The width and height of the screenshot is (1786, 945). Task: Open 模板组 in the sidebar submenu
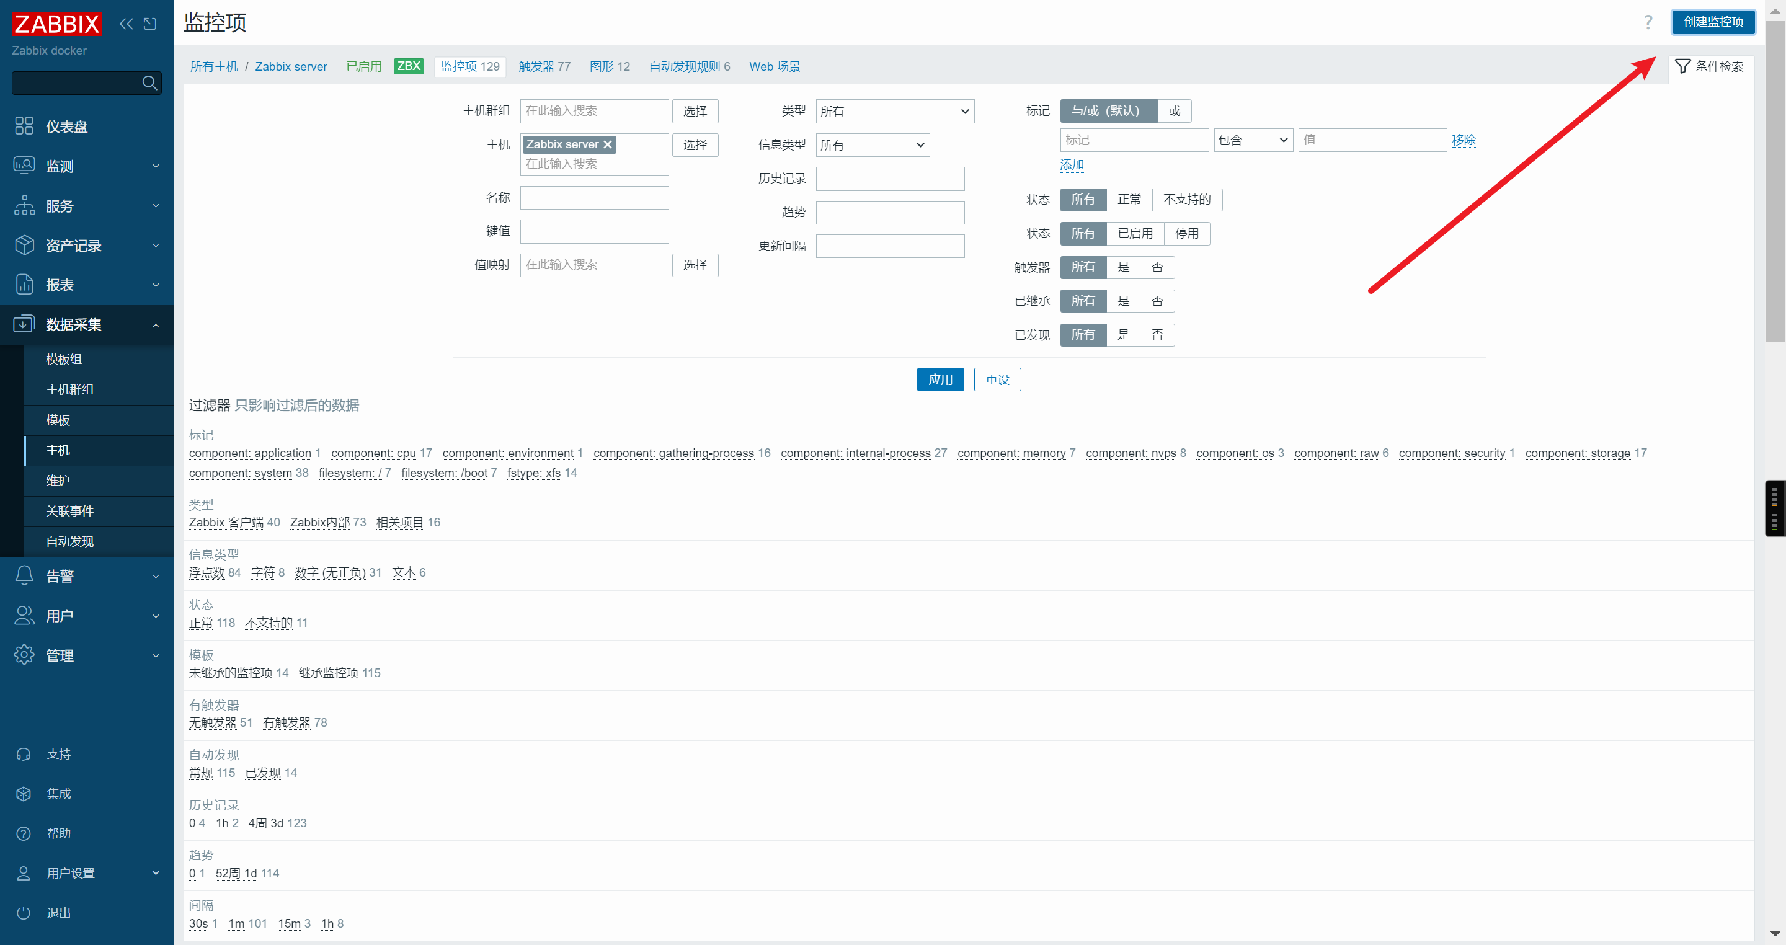tap(99, 359)
